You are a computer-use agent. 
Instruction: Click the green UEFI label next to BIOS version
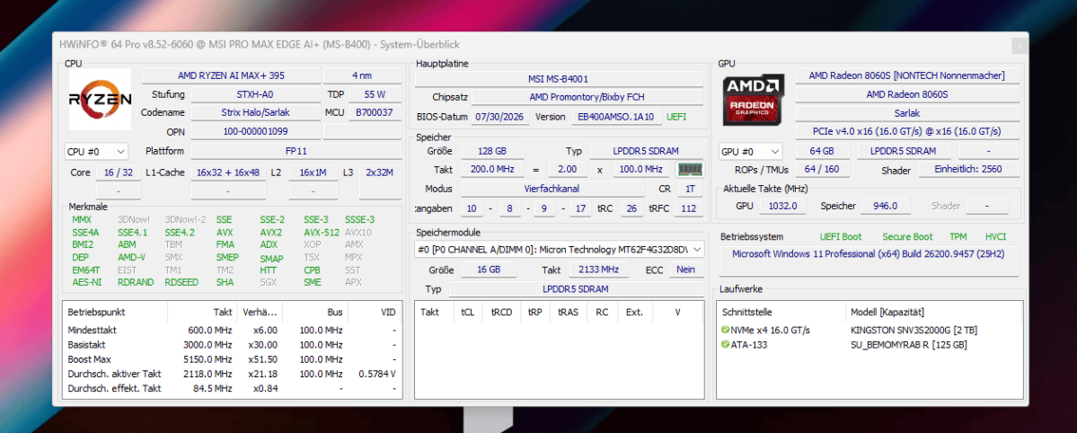[x=675, y=117]
